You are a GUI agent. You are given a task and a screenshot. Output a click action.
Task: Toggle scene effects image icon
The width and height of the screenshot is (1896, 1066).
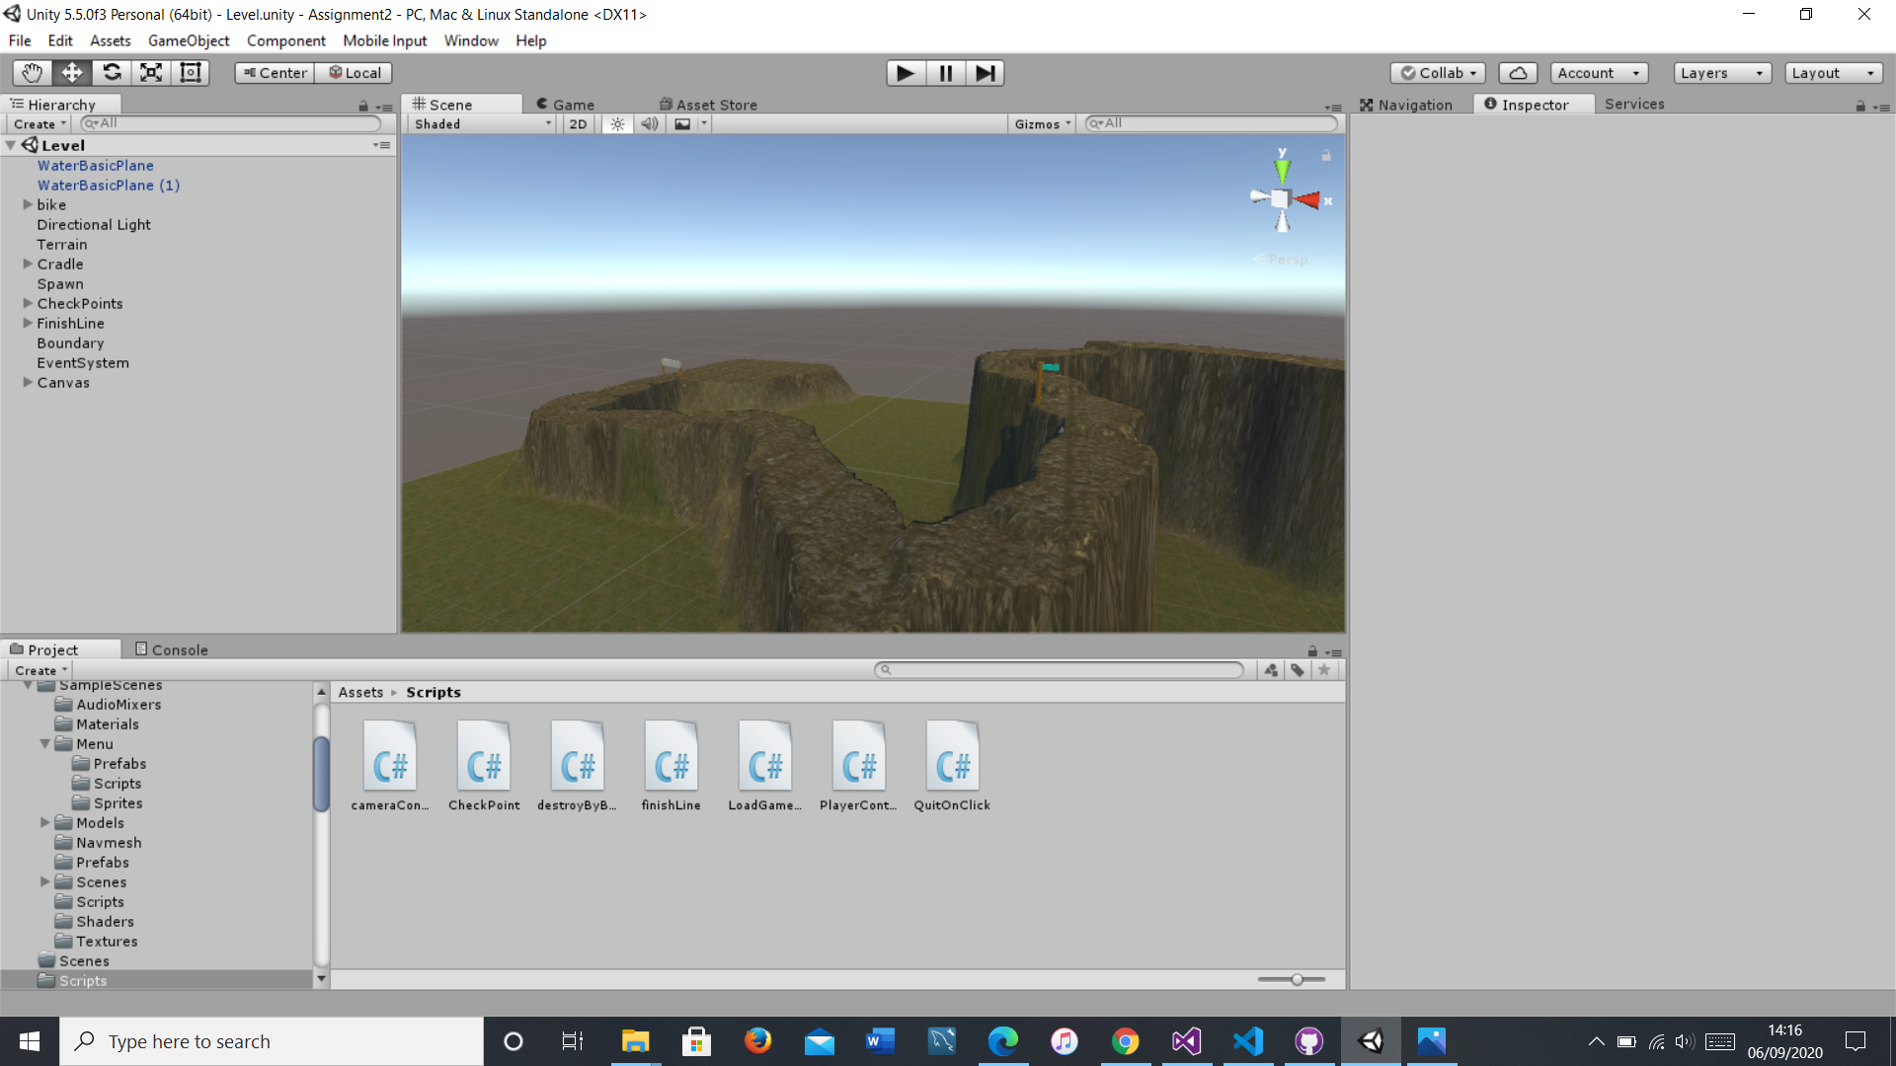(682, 124)
